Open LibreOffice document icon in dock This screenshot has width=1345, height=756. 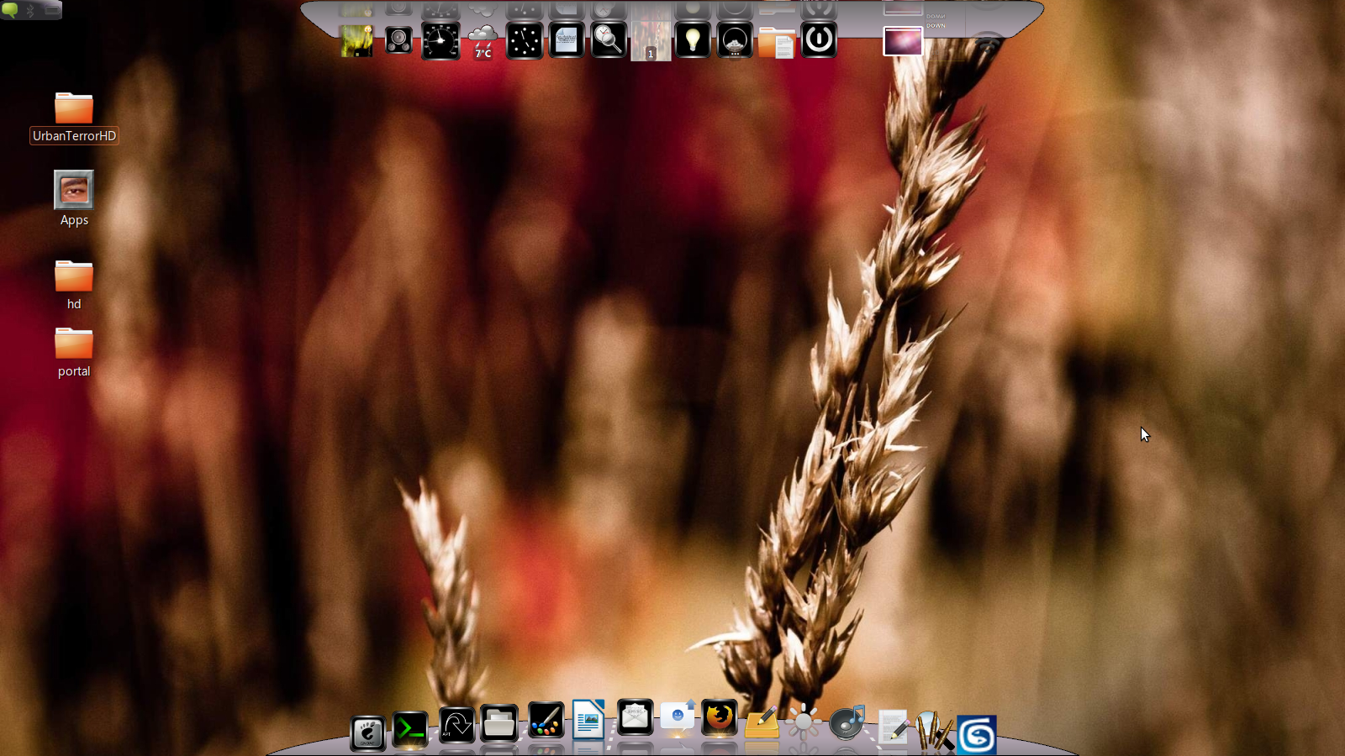pyautogui.click(x=588, y=720)
